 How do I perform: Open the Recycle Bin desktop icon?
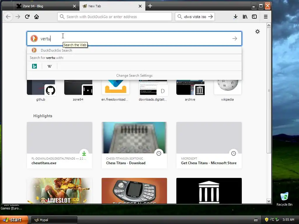coord(284,199)
